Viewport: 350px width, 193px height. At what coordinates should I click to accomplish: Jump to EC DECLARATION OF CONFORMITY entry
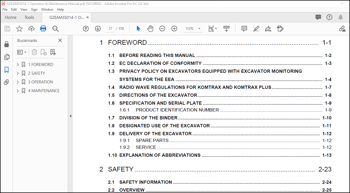tap(160, 63)
